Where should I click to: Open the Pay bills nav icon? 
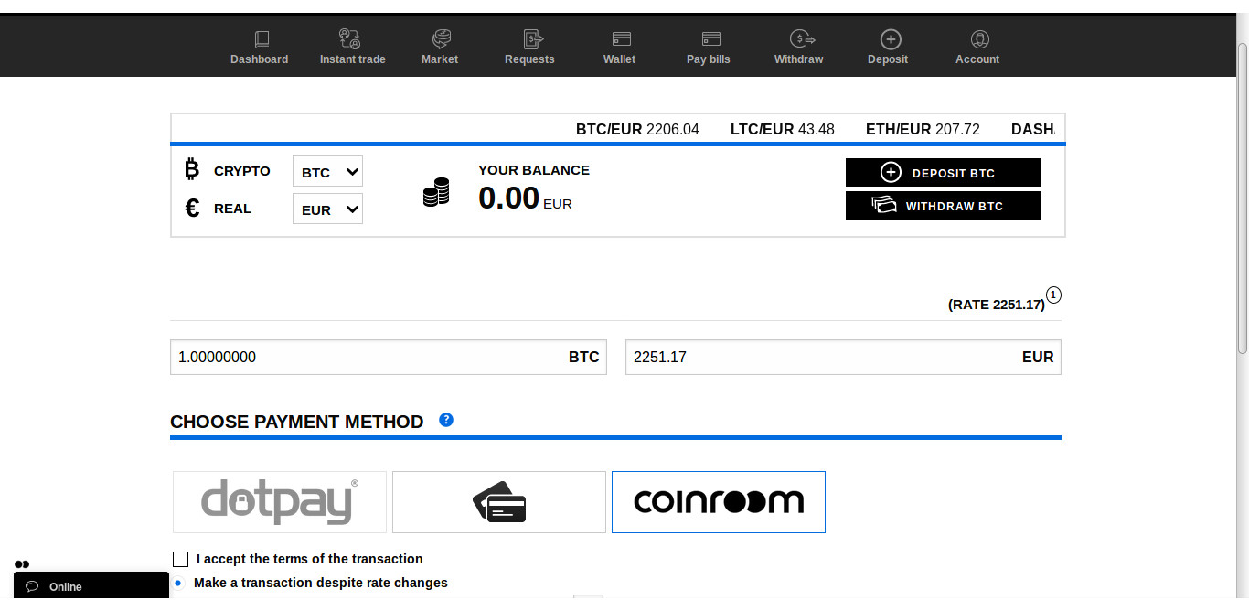tap(710, 38)
